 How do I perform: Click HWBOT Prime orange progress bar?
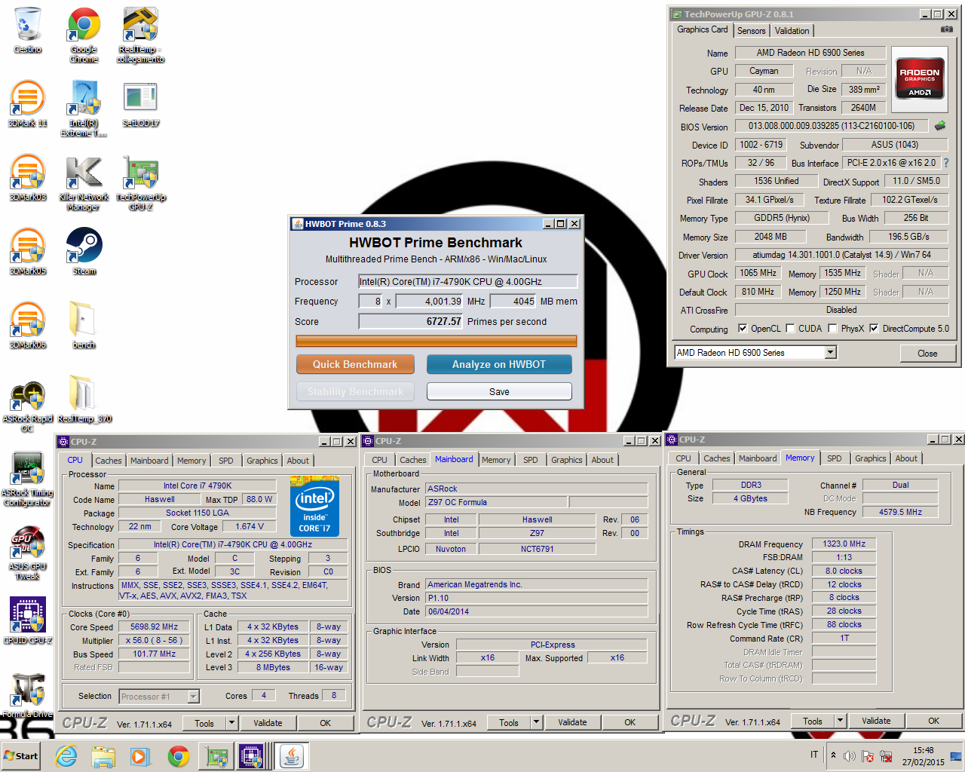437,342
